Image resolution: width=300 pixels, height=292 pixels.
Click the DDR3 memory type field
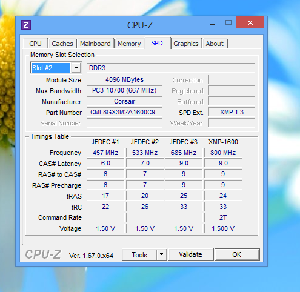(171, 68)
